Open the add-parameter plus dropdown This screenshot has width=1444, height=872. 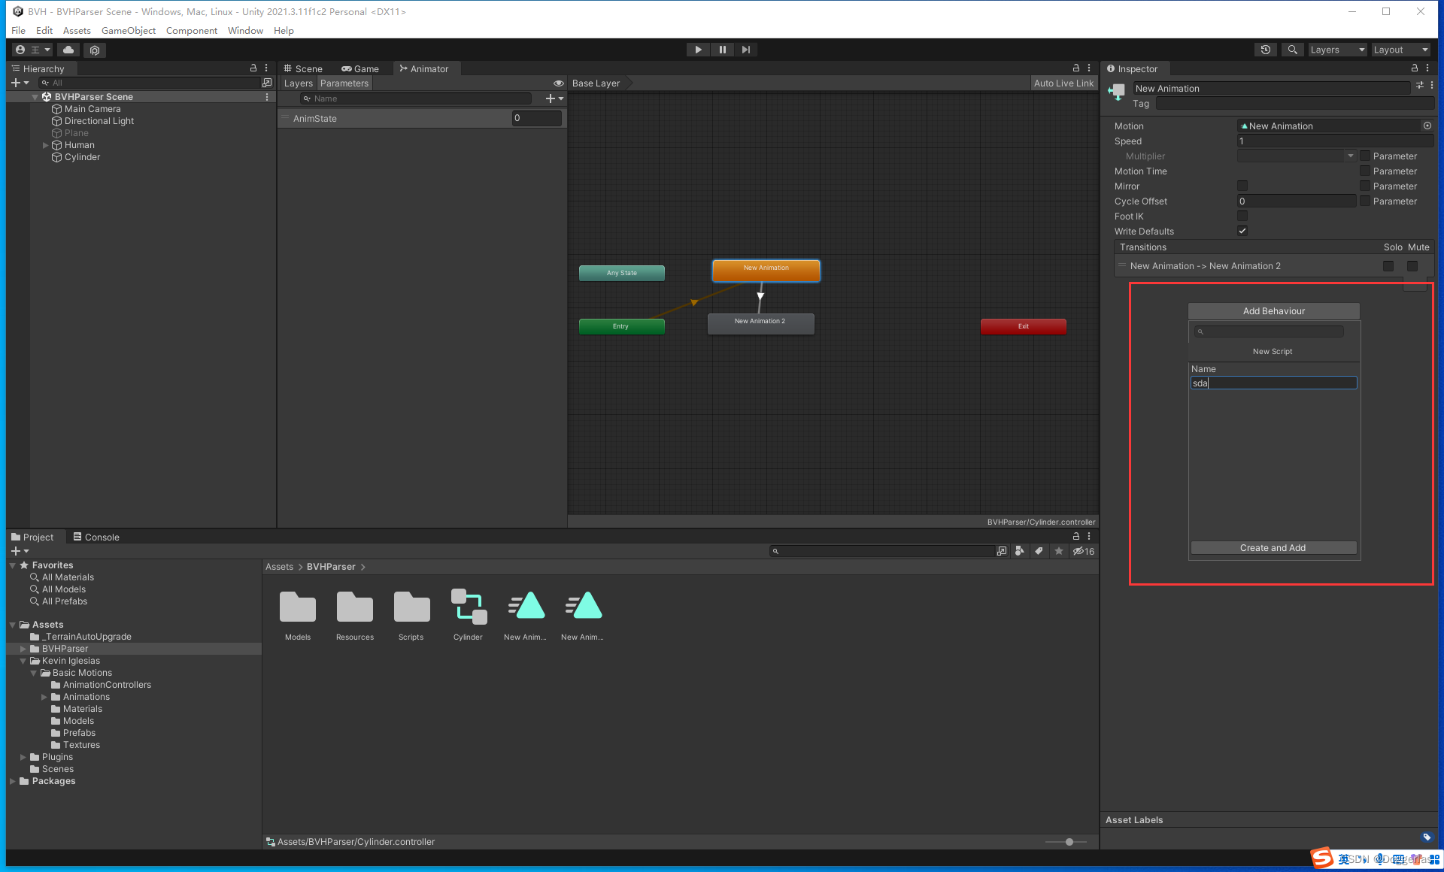(x=554, y=98)
